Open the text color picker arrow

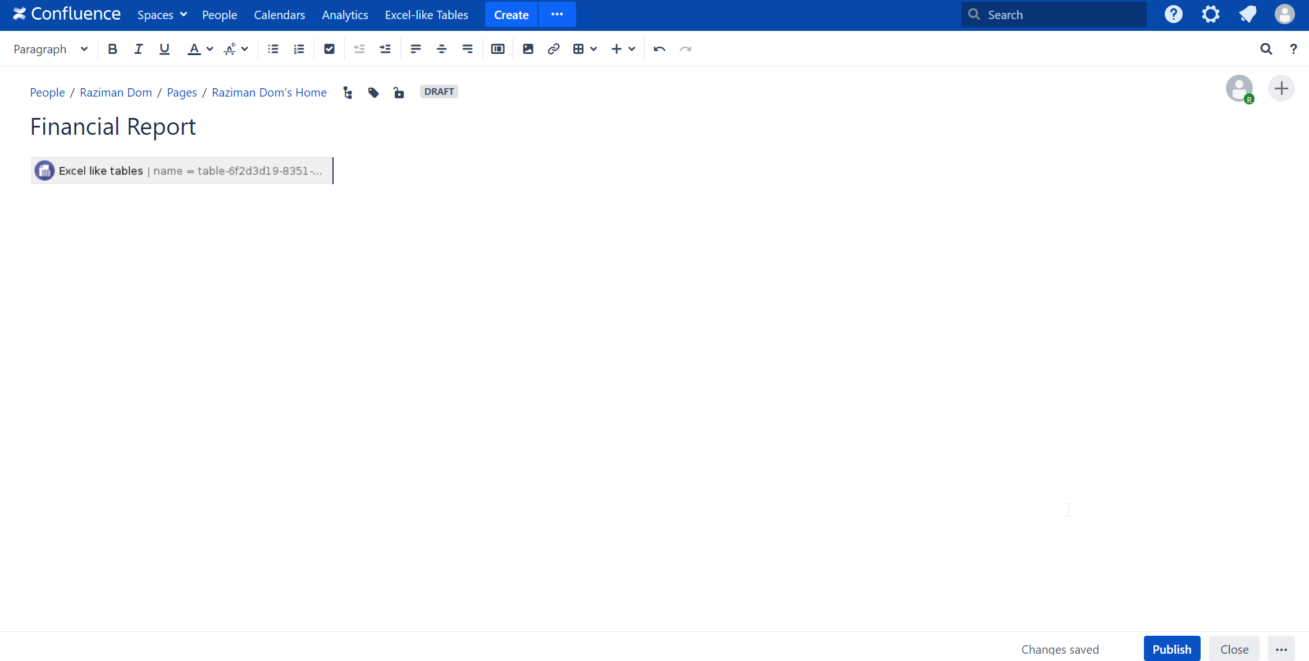pos(209,49)
